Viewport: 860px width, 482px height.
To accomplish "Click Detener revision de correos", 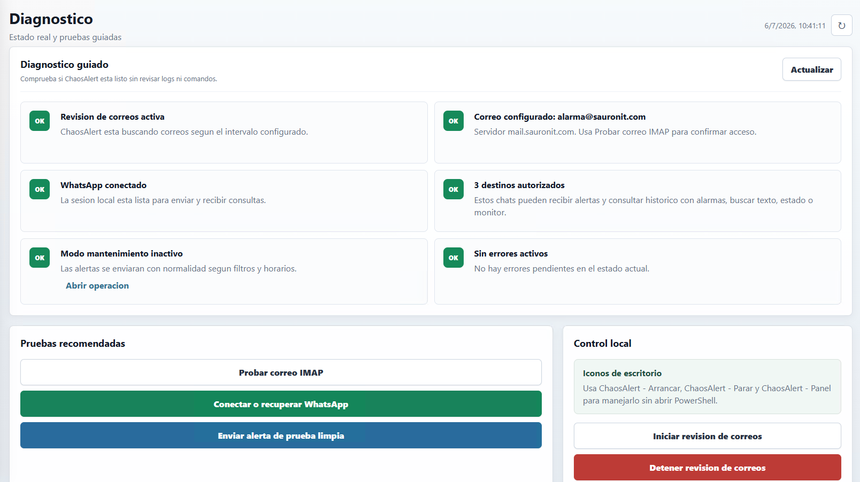I will click(x=707, y=468).
